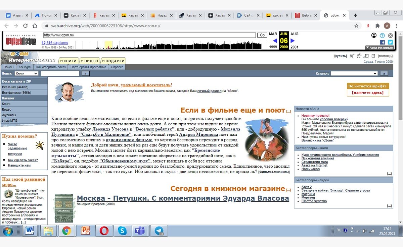The image size is (403, 247).
Task: Open Word from the taskbar
Action: click(x=30, y=231)
